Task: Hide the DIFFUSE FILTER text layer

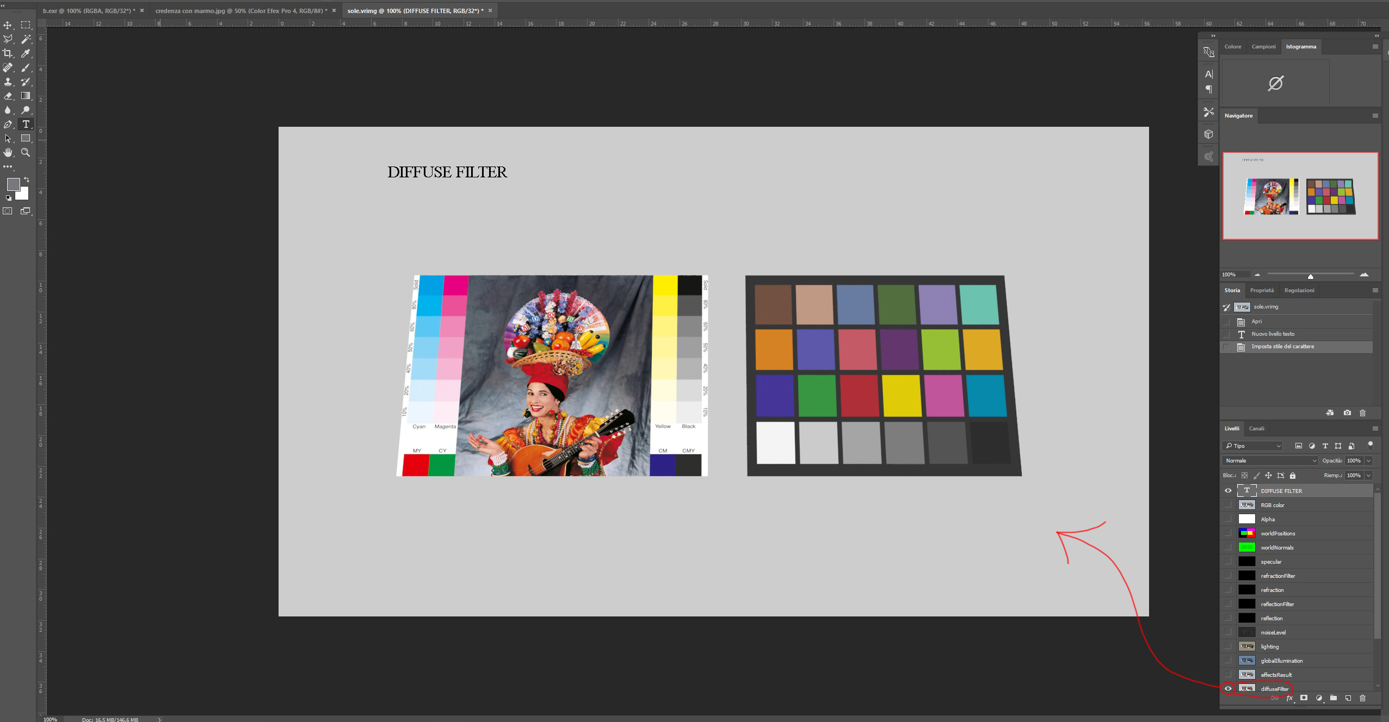Action: click(x=1228, y=491)
